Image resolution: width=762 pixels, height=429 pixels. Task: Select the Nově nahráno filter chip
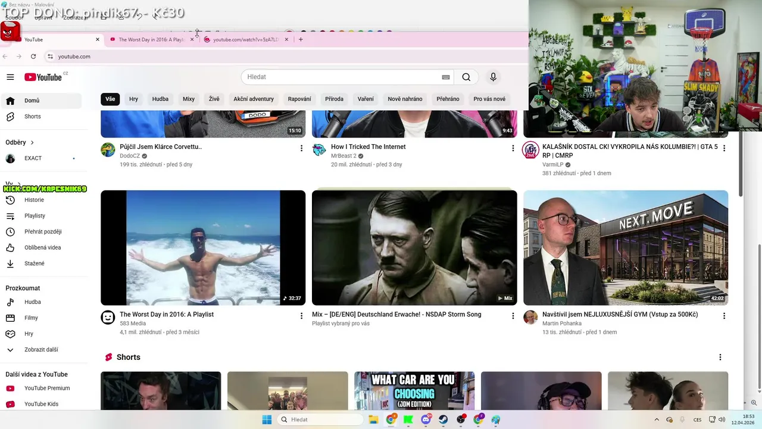pyautogui.click(x=405, y=99)
